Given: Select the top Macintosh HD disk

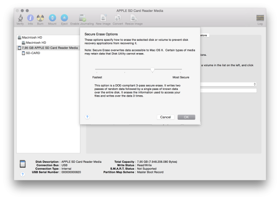Looking at the screenshot, I should (x=32, y=37).
